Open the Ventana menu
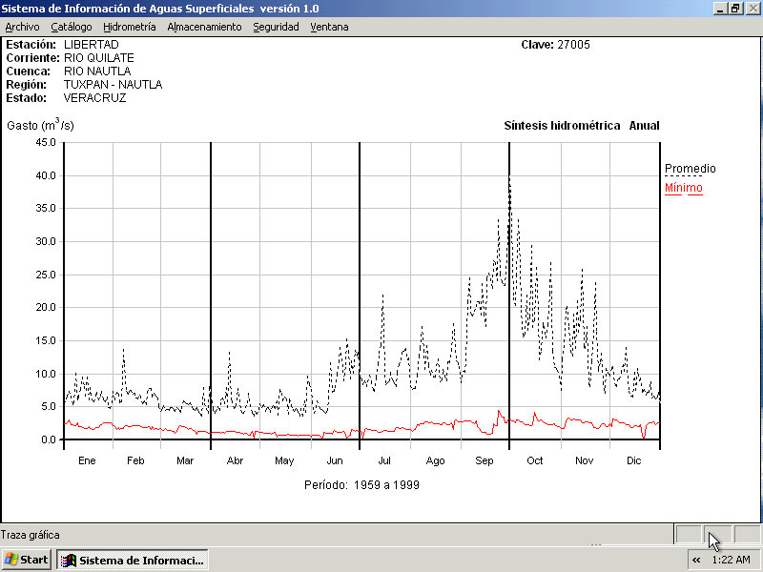 point(329,27)
